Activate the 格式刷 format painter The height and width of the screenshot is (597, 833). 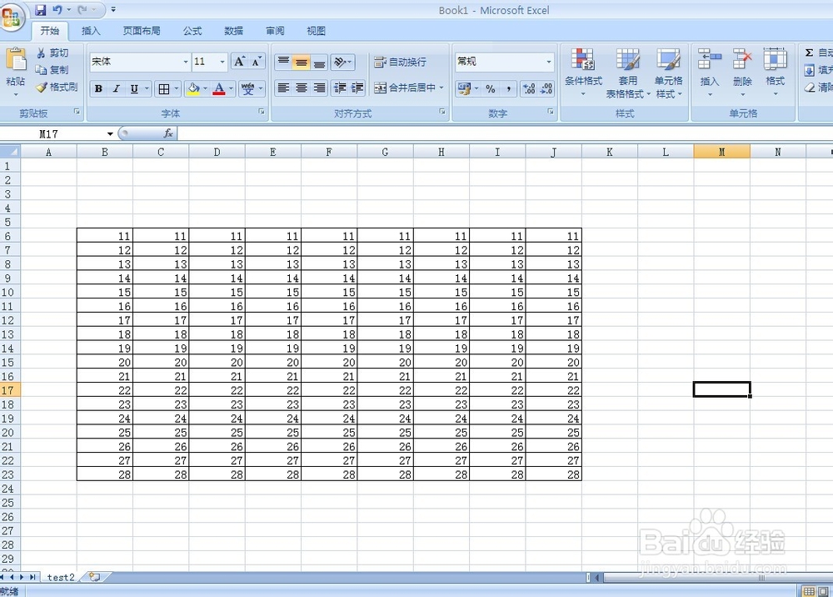(57, 87)
